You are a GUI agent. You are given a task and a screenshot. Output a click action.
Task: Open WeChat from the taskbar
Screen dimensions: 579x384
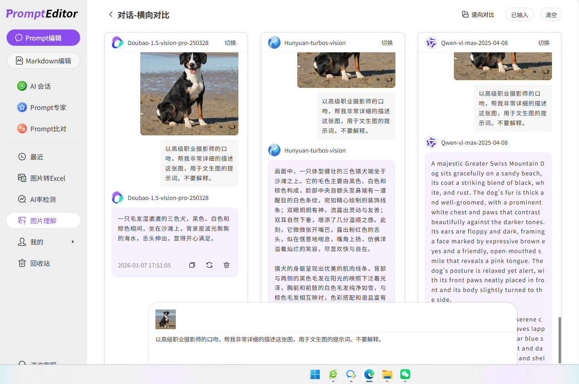point(405,375)
